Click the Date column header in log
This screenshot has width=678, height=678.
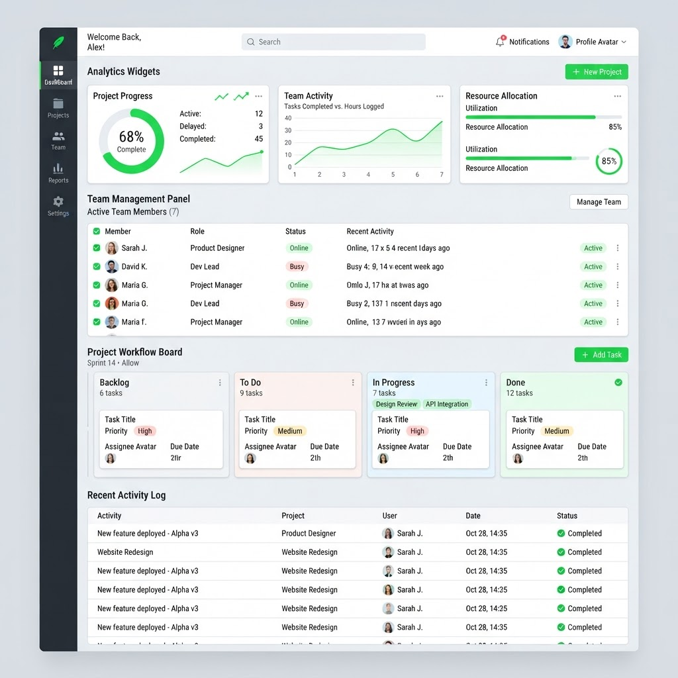coord(473,515)
